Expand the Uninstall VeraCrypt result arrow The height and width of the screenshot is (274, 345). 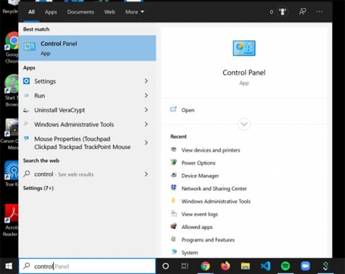(x=146, y=110)
